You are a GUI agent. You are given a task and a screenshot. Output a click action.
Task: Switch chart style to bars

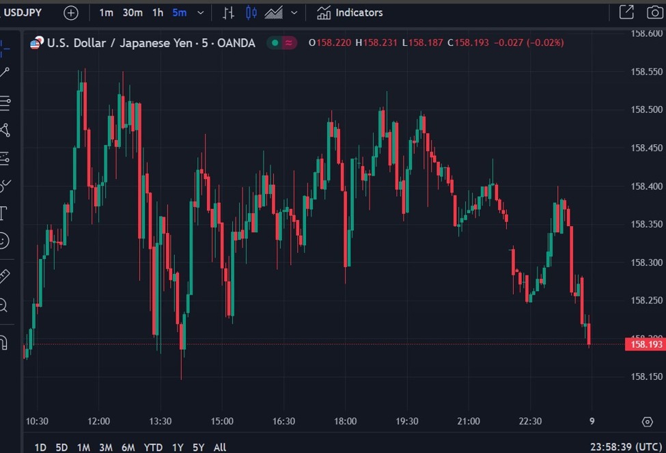click(229, 12)
